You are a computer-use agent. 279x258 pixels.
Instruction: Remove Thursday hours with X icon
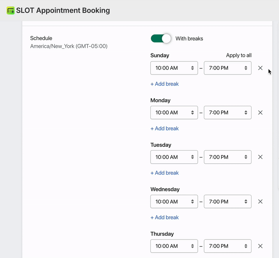tap(260, 246)
